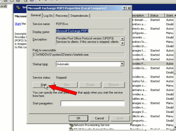Click the Services list scroll-up arrow
176x131 pixels.
tap(175, 15)
